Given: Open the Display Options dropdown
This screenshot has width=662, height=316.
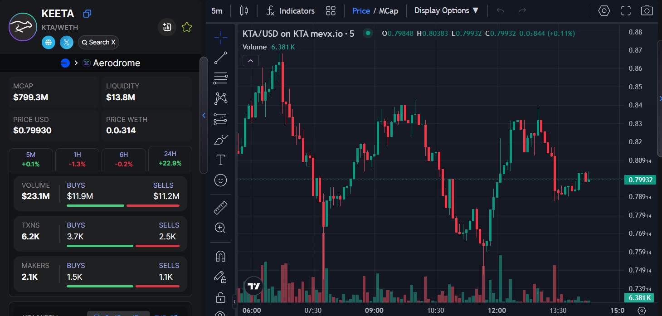Looking at the screenshot, I should [x=447, y=11].
